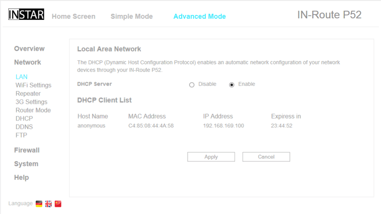This screenshot has width=381, height=214.
Task: Select the Enable DHCP Server option
Action: point(232,85)
